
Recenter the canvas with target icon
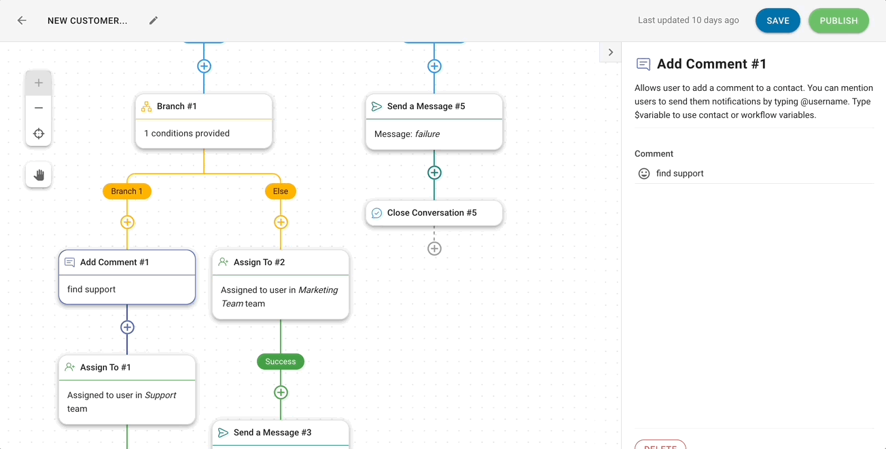(x=39, y=134)
